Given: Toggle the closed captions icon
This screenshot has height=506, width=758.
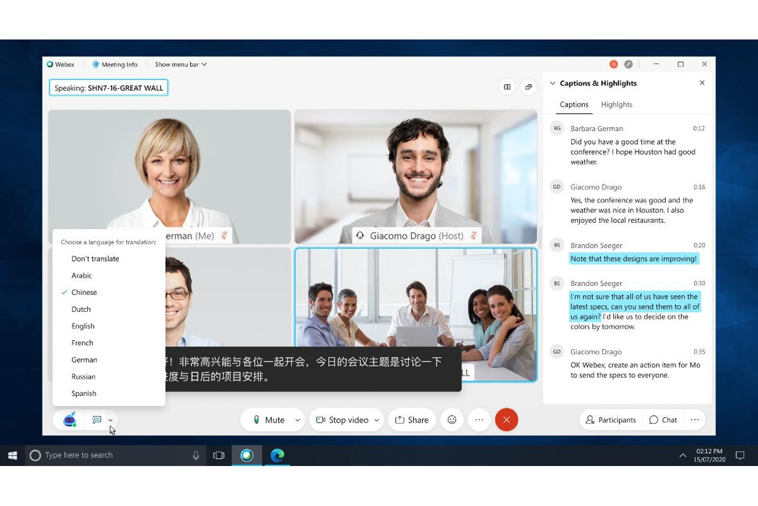Looking at the screenshot, I should tap(97, 420).
